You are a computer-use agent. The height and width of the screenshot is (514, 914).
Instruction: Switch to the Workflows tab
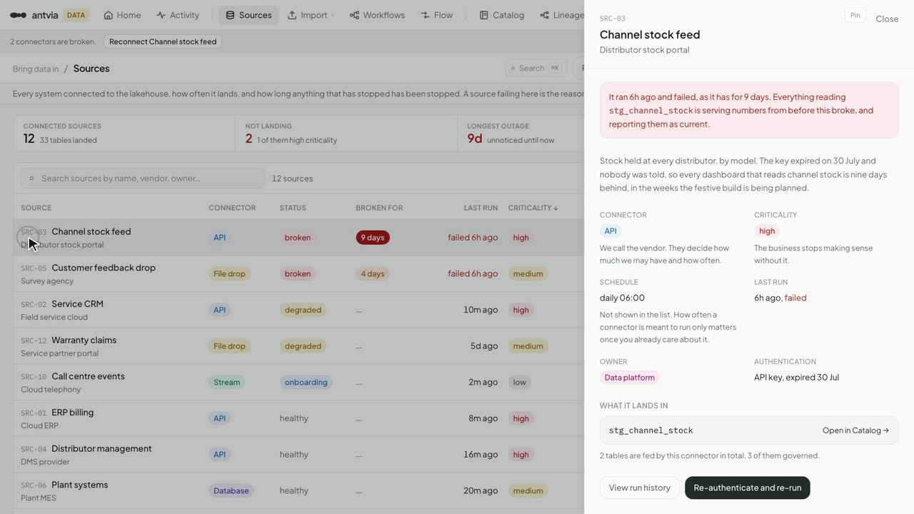tap(377, 15)
